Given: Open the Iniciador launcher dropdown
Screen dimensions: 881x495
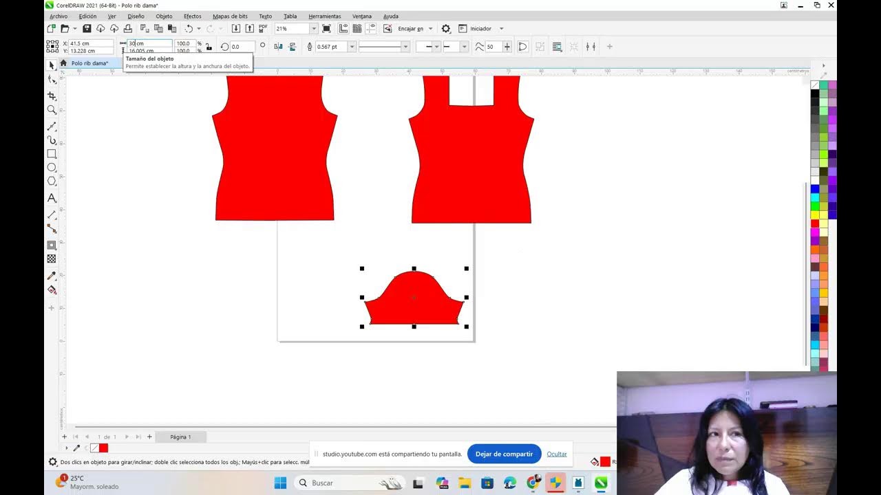Looking at the screenshot, I should [x=501, y=29].
